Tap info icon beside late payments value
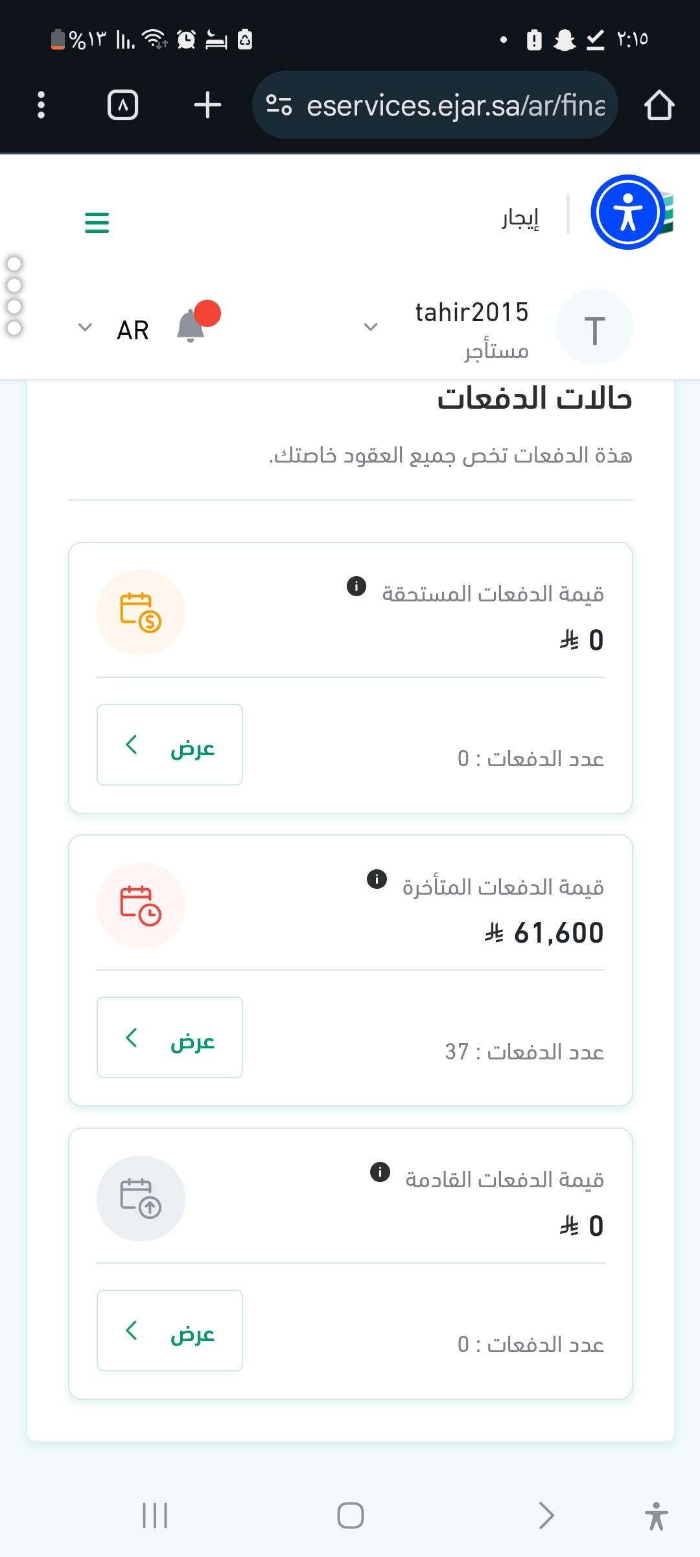The image size is (700, 1557). [x=377, y=879]
